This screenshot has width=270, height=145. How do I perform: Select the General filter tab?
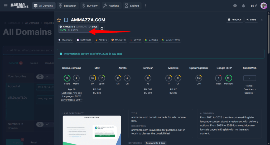point(15,63)
